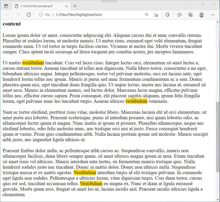The width and height of the screenshot is (220, 202).
Task: Select the address bar URL text
Action: (x=78, y=15)
